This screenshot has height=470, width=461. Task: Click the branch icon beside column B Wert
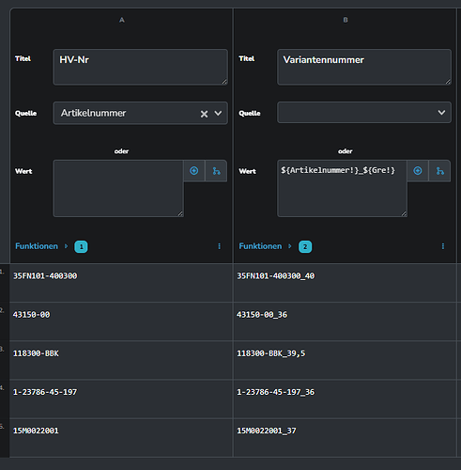440,171
